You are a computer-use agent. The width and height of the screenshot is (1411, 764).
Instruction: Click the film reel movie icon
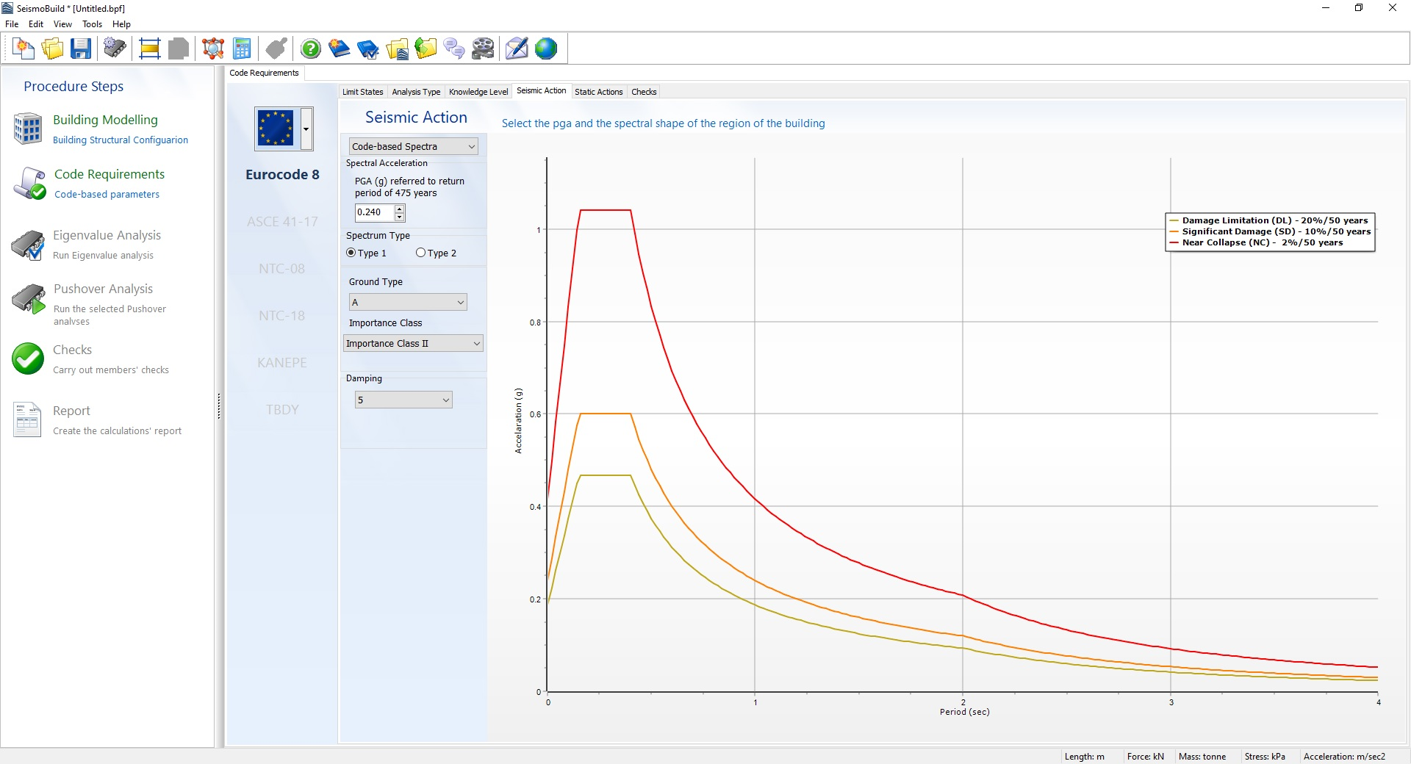[483, 49]
